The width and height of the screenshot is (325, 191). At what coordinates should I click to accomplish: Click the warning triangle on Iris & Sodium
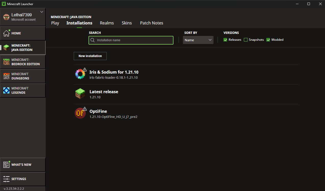tap(85, 70)
